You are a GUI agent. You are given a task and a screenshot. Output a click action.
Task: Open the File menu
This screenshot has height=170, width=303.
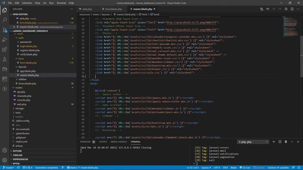pyautogui.click(x=10, y=3)
